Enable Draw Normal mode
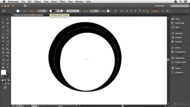 [3, 84]
